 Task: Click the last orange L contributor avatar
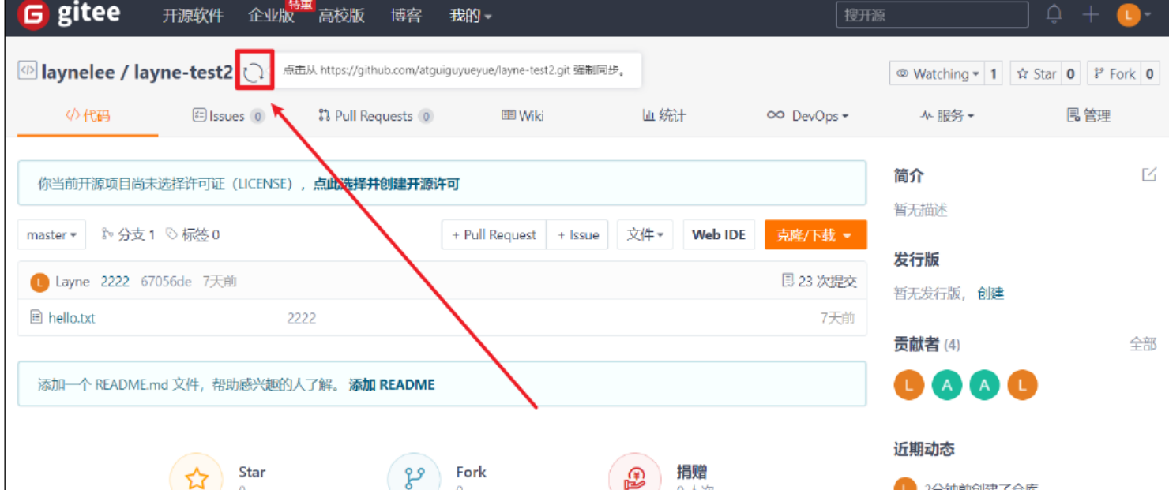pyautogui.click(x=1022, y=385)
